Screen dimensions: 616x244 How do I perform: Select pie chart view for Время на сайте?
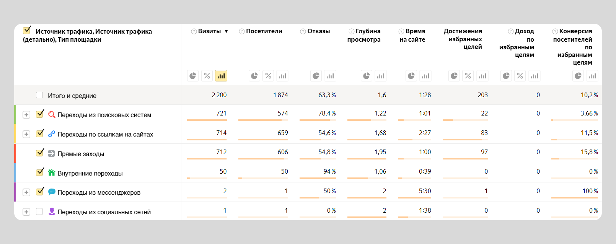pyautogui.click(x=411, y=76)
